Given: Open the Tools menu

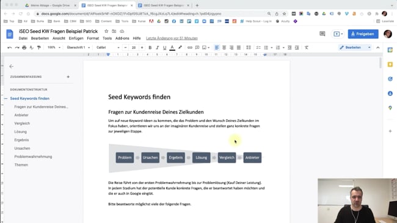Looking at the screenshot, I should click(x=107, y=38).
